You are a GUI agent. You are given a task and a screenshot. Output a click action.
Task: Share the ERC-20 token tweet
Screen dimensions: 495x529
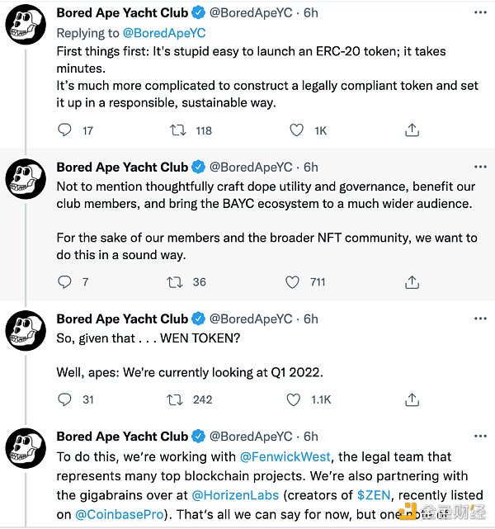point(412,130)
